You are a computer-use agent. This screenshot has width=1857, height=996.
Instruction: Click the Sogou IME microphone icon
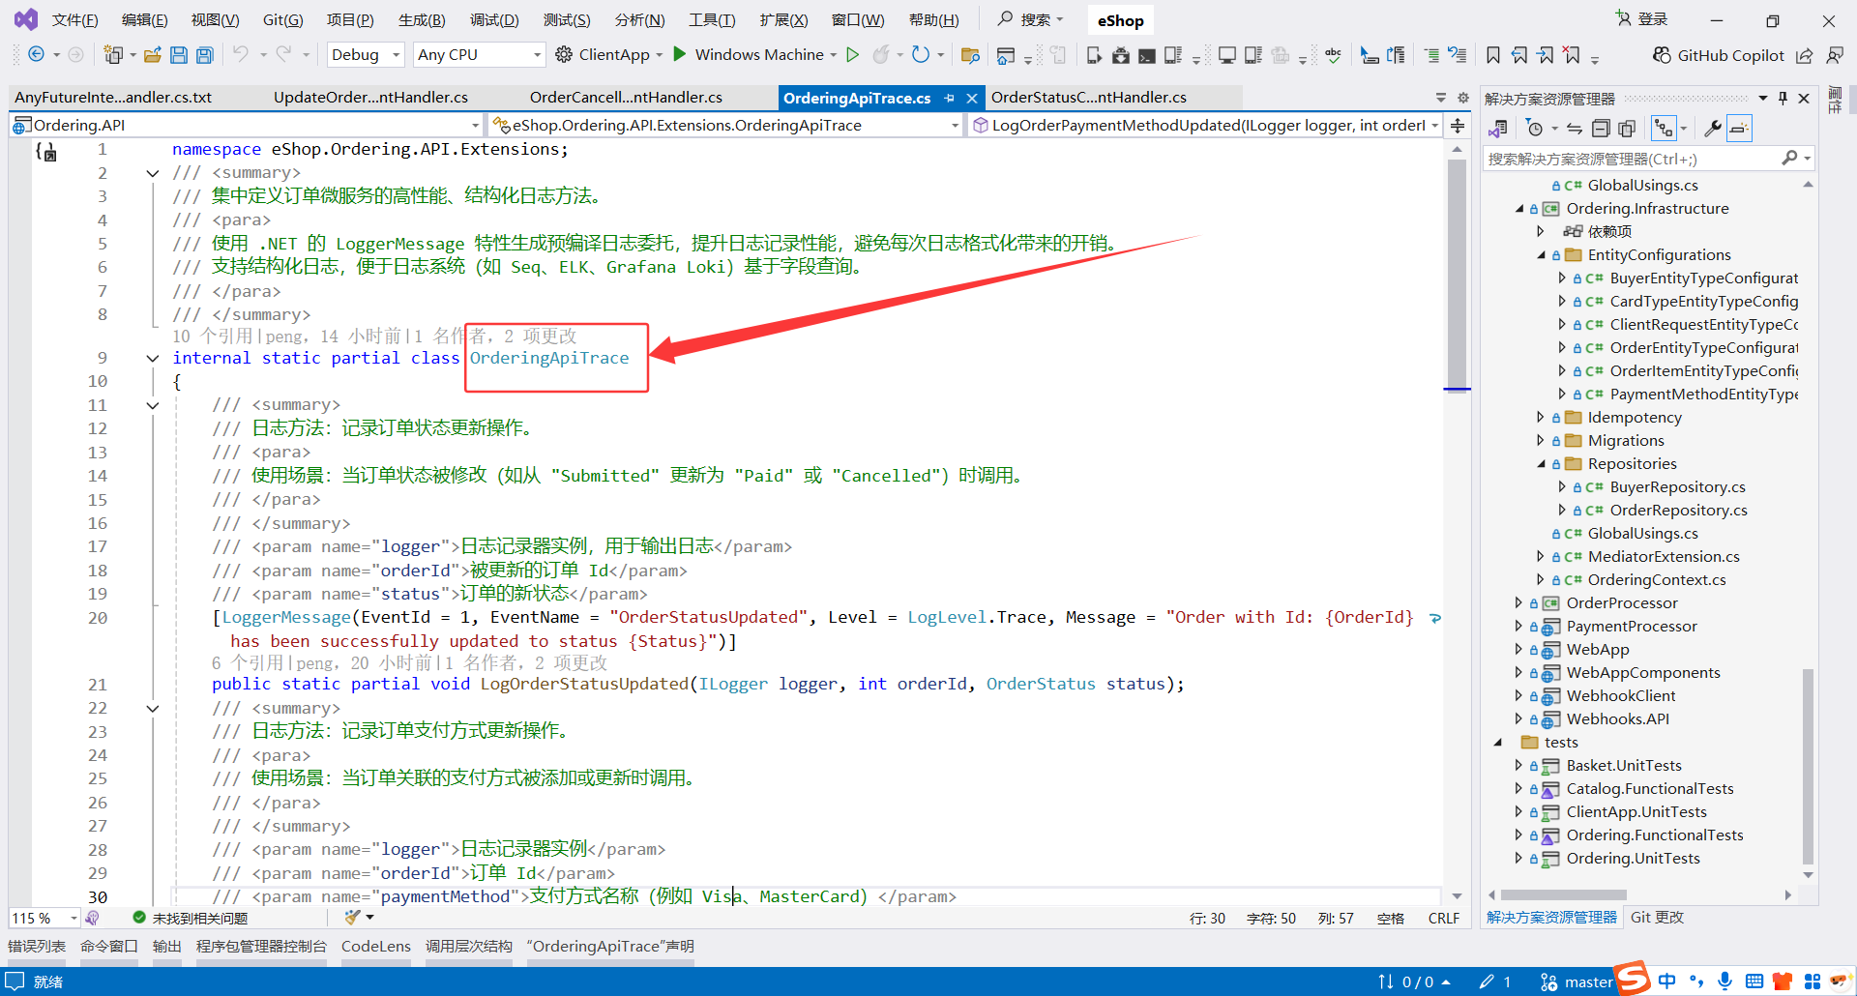1724,981
